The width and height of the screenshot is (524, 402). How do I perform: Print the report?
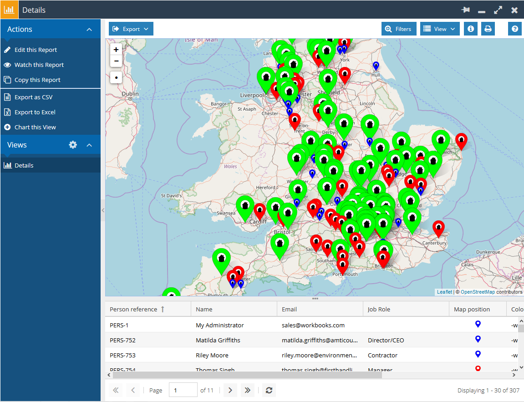[488, 29]
